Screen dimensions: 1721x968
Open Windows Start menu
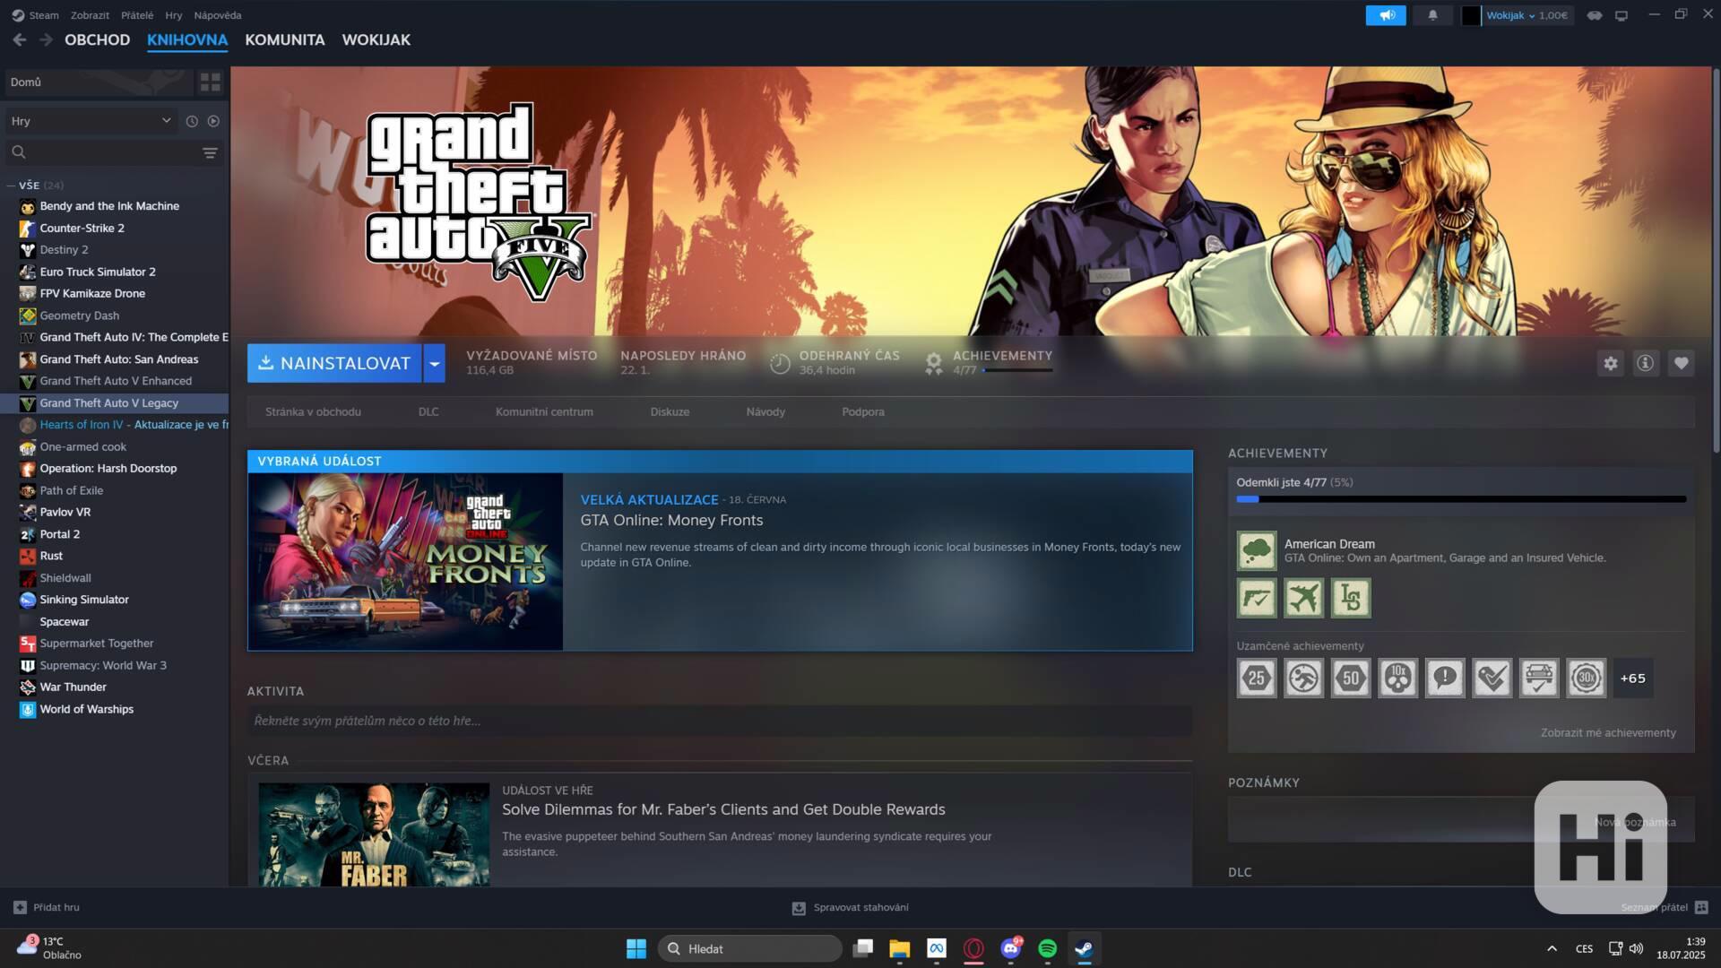coord(636,949)
